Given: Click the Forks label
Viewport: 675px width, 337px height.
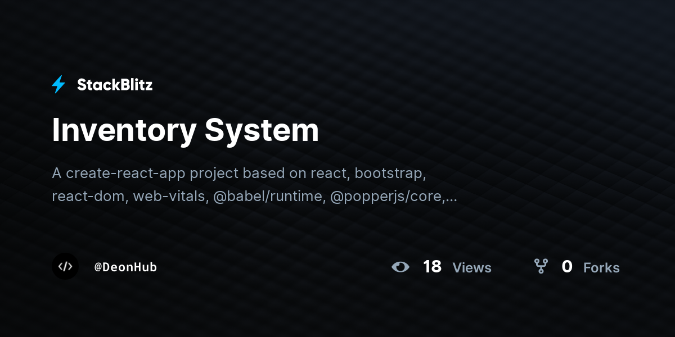Looking at the screenshot, I should click(x=601, y=268).
